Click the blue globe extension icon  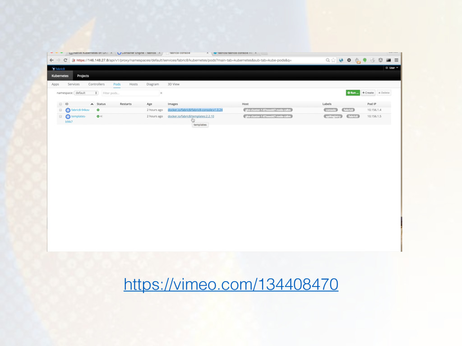click(x=341, y=60)
